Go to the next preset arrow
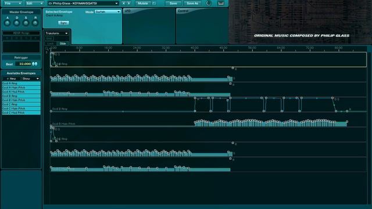Viewport: 372px width, 209px height. click(129, 3)
